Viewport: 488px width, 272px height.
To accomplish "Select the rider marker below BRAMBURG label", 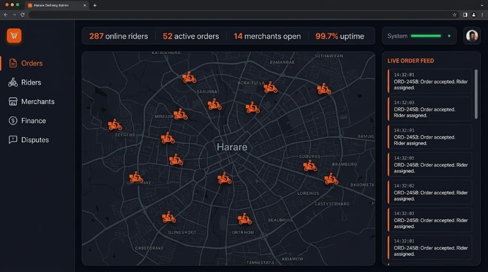I will [x=331, y=179].
